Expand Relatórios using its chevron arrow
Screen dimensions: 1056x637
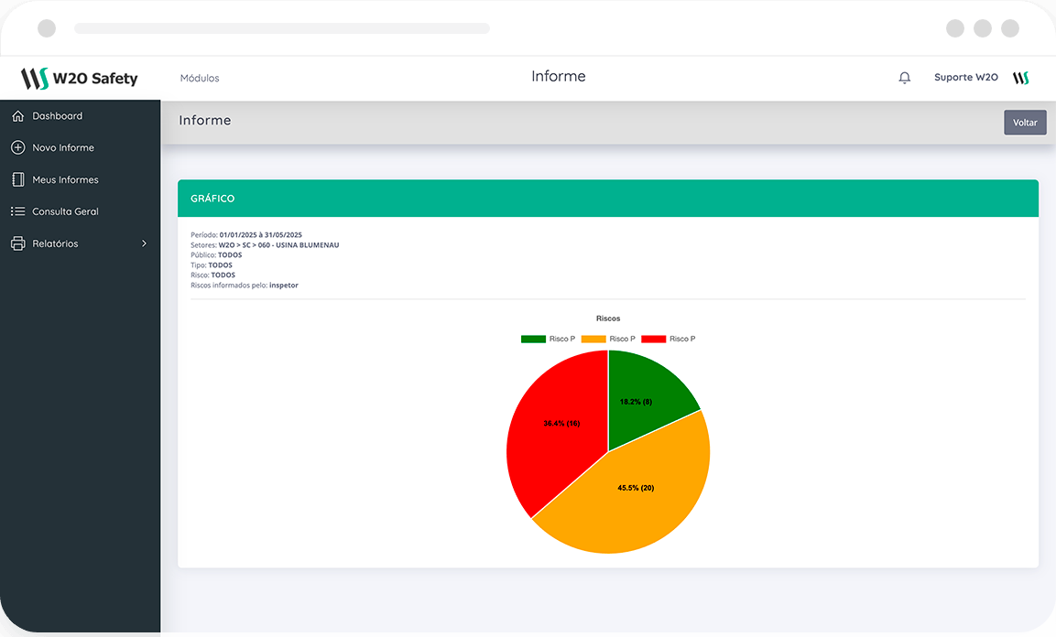point(144,243)
